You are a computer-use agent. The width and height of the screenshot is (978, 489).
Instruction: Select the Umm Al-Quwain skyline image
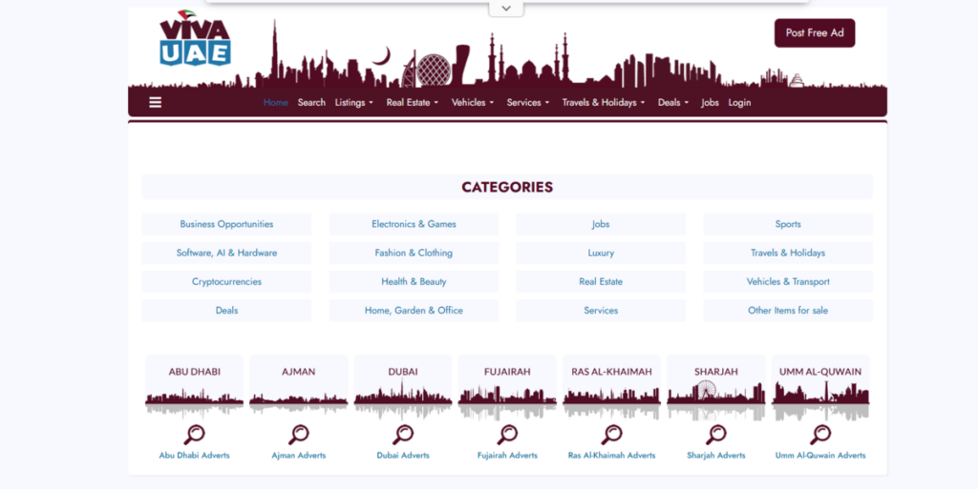click(x=820, y=400)
